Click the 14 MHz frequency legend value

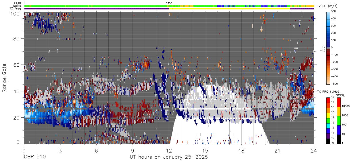click(333, 118)
